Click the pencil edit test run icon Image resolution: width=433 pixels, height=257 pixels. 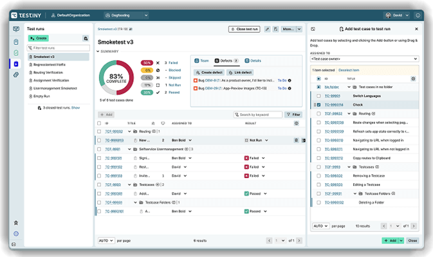coord(268,29)
